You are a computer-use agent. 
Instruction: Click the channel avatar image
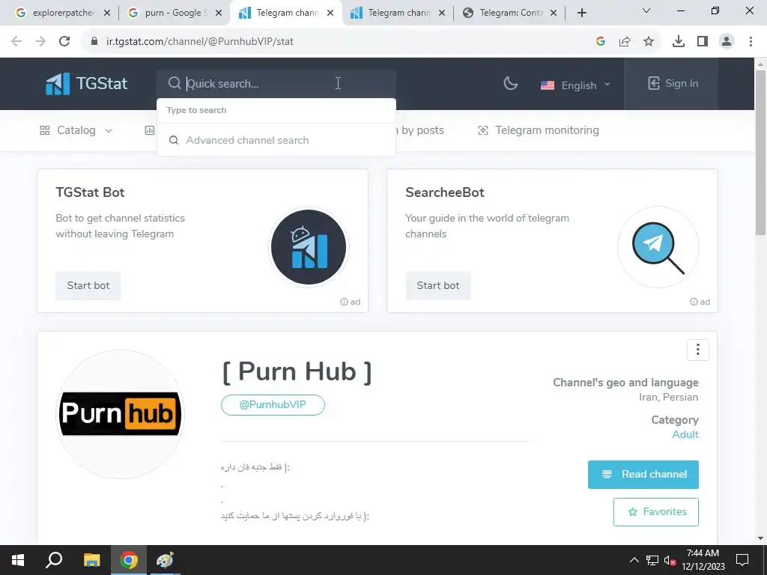120,414
